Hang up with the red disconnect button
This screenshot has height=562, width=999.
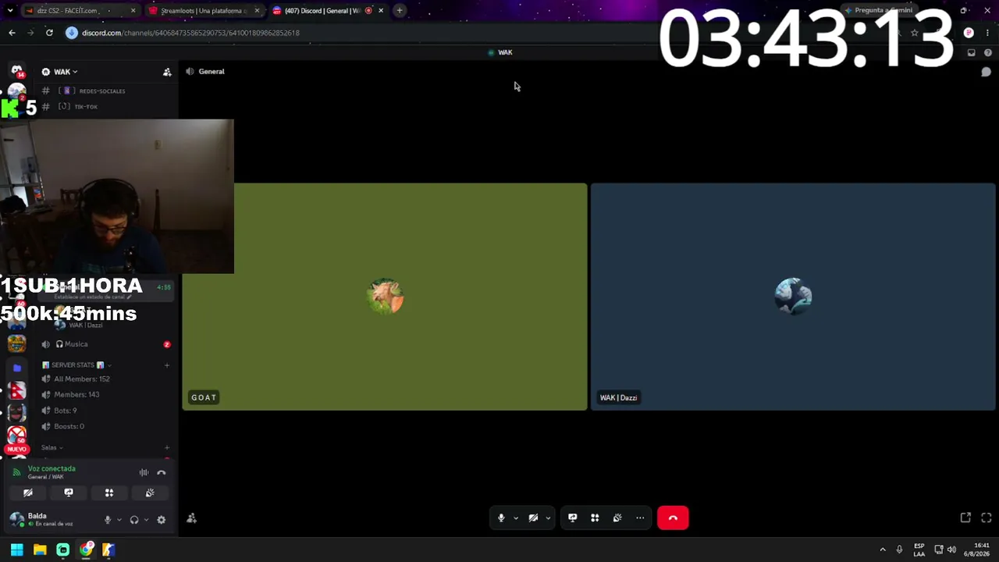[x=673, y=518]
